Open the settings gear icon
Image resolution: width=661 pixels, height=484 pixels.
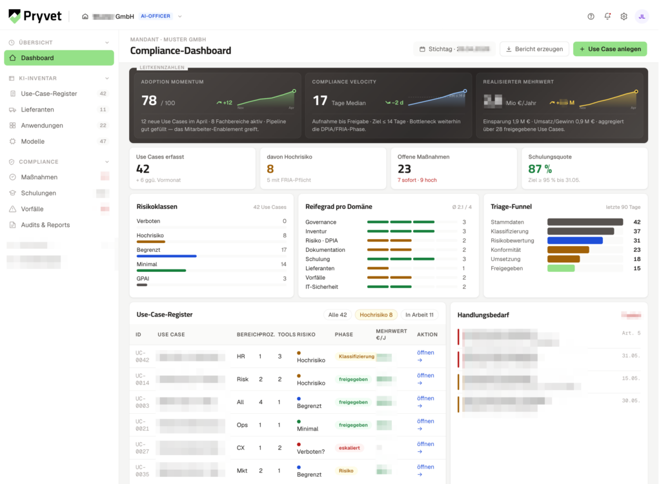624,16
